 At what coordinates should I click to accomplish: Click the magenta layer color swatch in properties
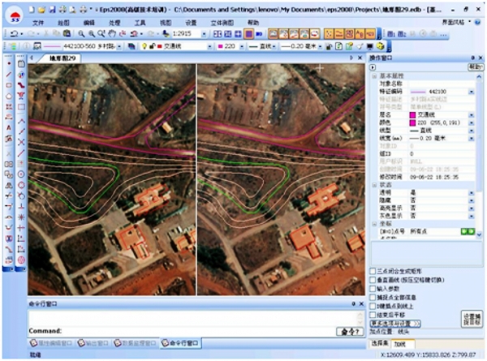point(412,115)
